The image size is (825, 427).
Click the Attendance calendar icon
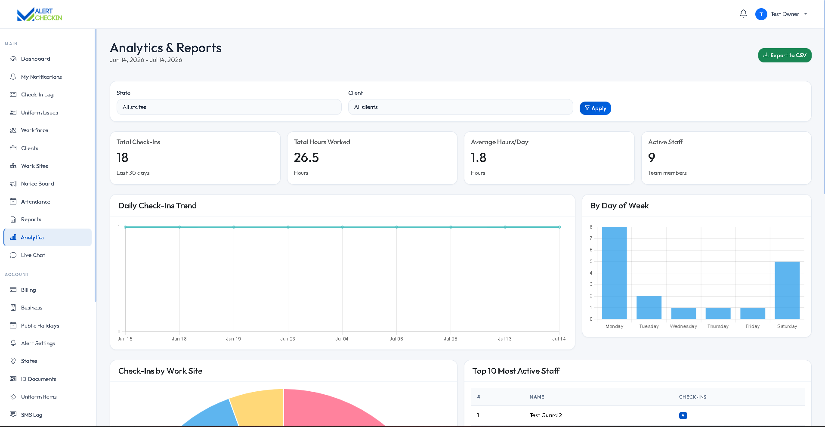(13, 201)
